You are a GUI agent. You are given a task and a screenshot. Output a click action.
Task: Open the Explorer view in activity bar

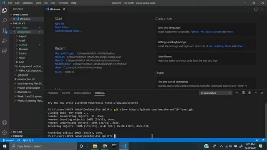5,10
